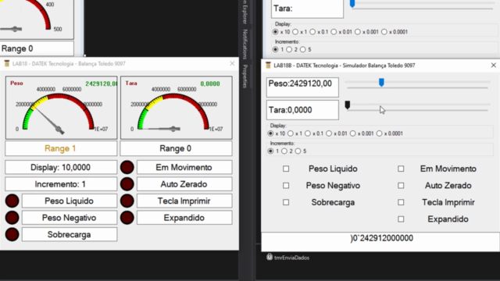Image resolution: width=500 pixels, height=281 pixels.
Task: Select Display x 0.01 in the top background window
Action: click(x=334, y=32)
